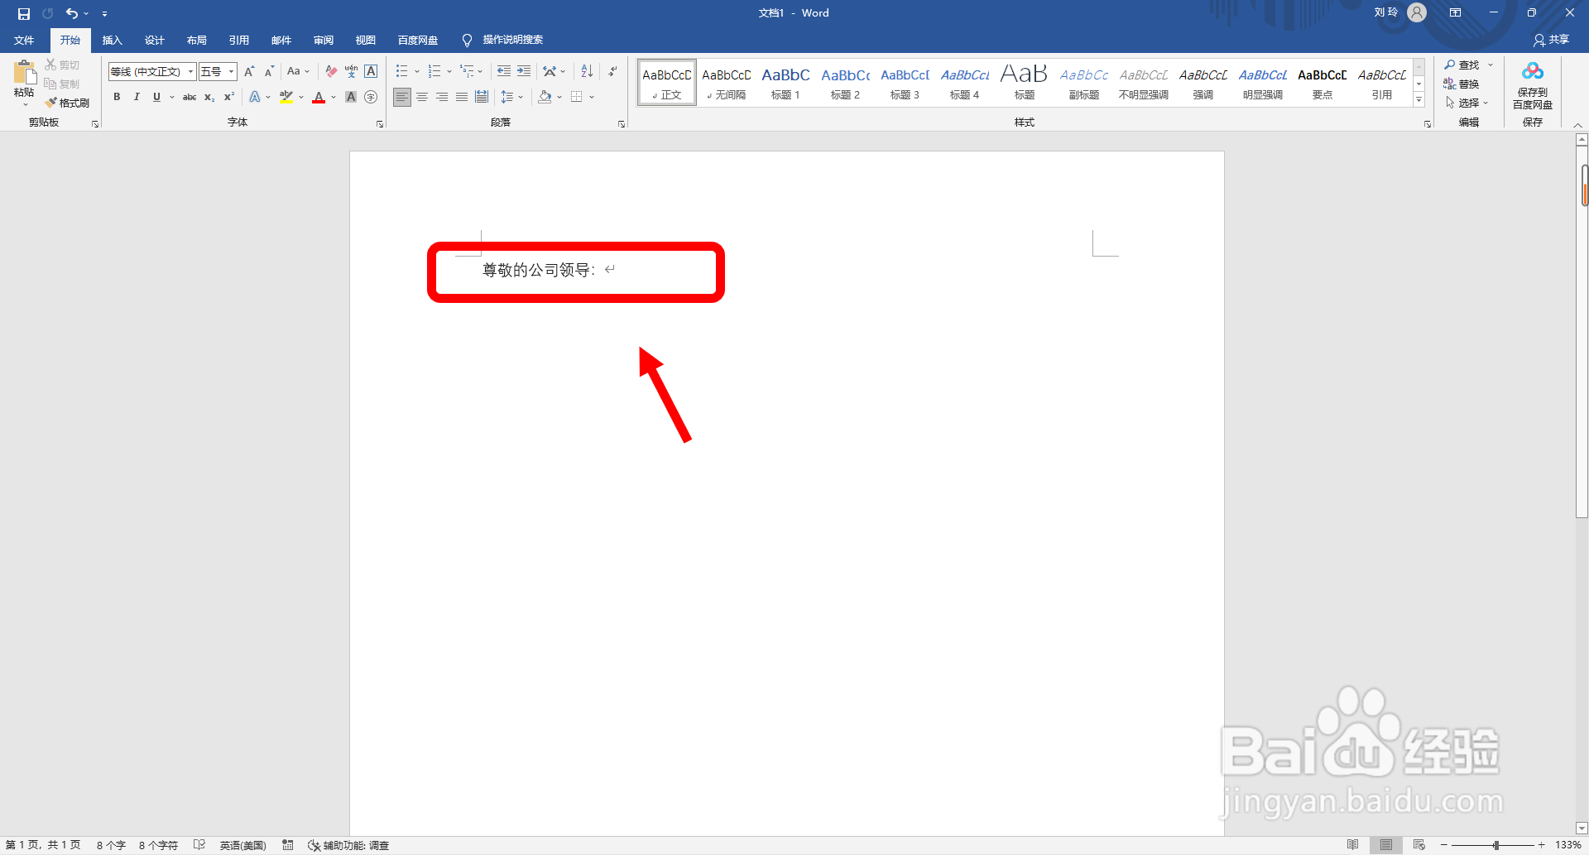Viewport: 1589px width, 855px height.
Task: Apply yellow text highlight color
Action: click(286, 97)
